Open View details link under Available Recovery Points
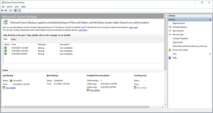The height and width of the screenshot is (113, 213). point(95,90)
